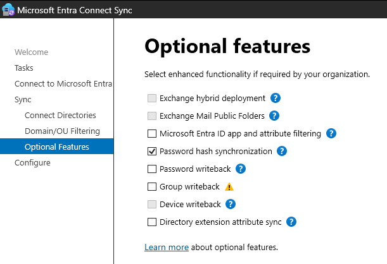
Task: Open help for Entra ID app attribute filtering
Action: tap(331, 133)
